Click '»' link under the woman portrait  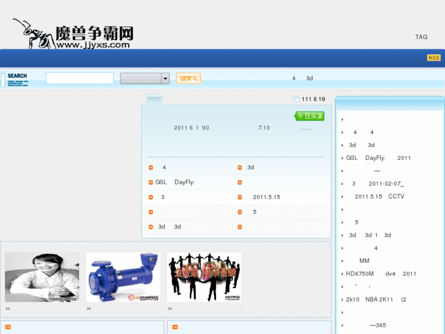click(x=8, y=309)
